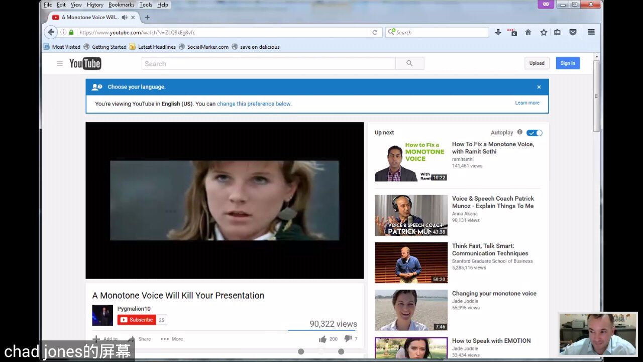Open a new tab with the plus button
Image resolution: width=643 pixels, height=362 pixels.
point(147,17)
